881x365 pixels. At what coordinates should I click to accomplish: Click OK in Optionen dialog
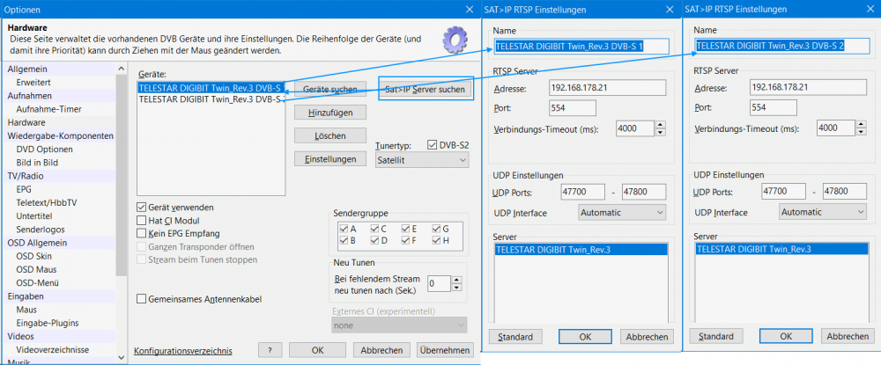[x=317, y=350]
